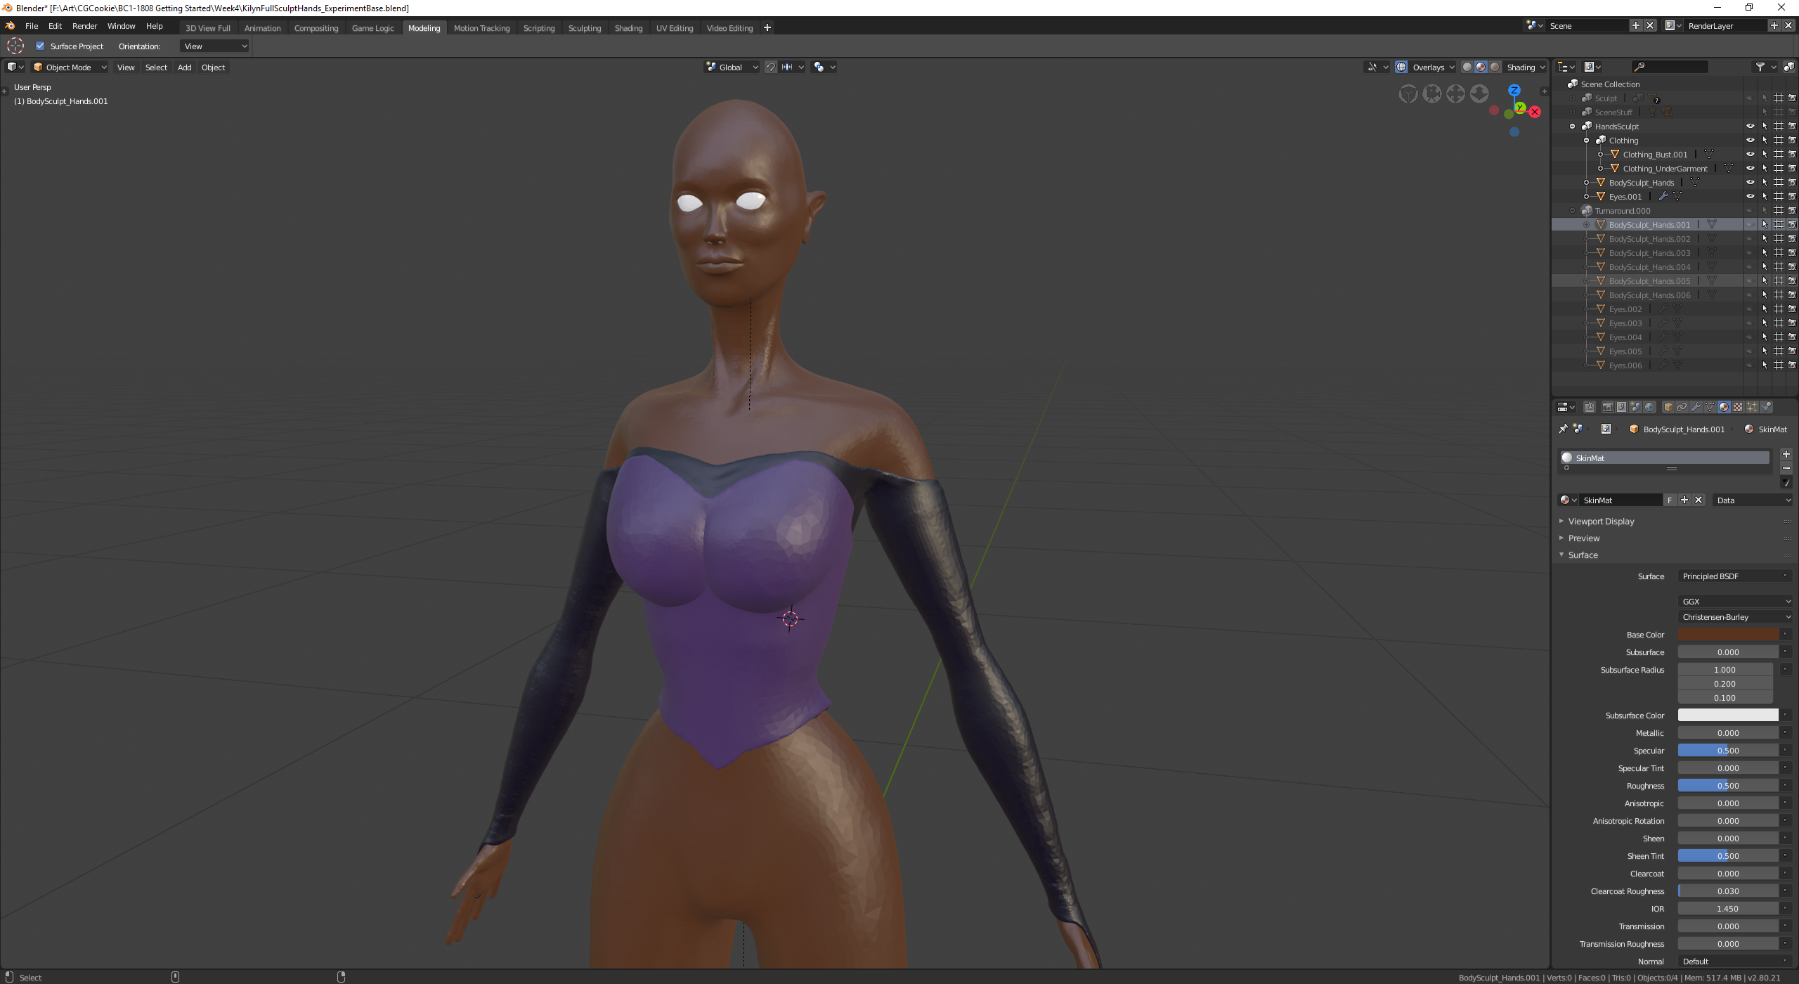
Task: Open the Texture checkerboard properties tab
Action: [x=1738, y=407]
